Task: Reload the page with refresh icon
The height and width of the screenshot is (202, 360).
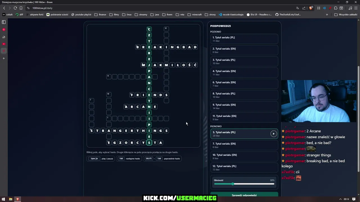Action: tap(15, 8)
